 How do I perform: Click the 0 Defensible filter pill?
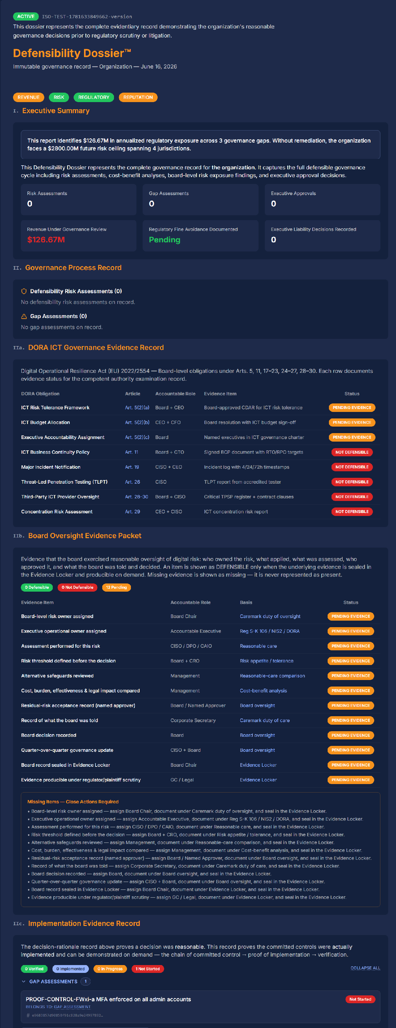coord(37,587)
